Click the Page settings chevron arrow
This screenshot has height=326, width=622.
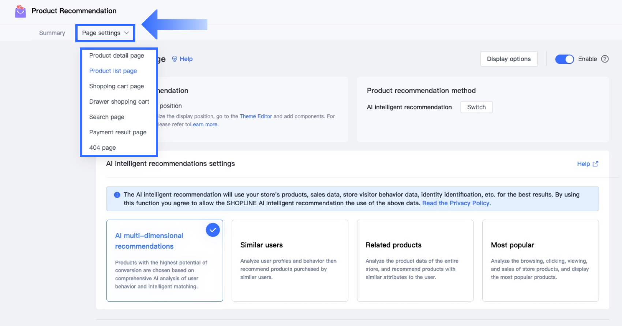pos(127,33)
